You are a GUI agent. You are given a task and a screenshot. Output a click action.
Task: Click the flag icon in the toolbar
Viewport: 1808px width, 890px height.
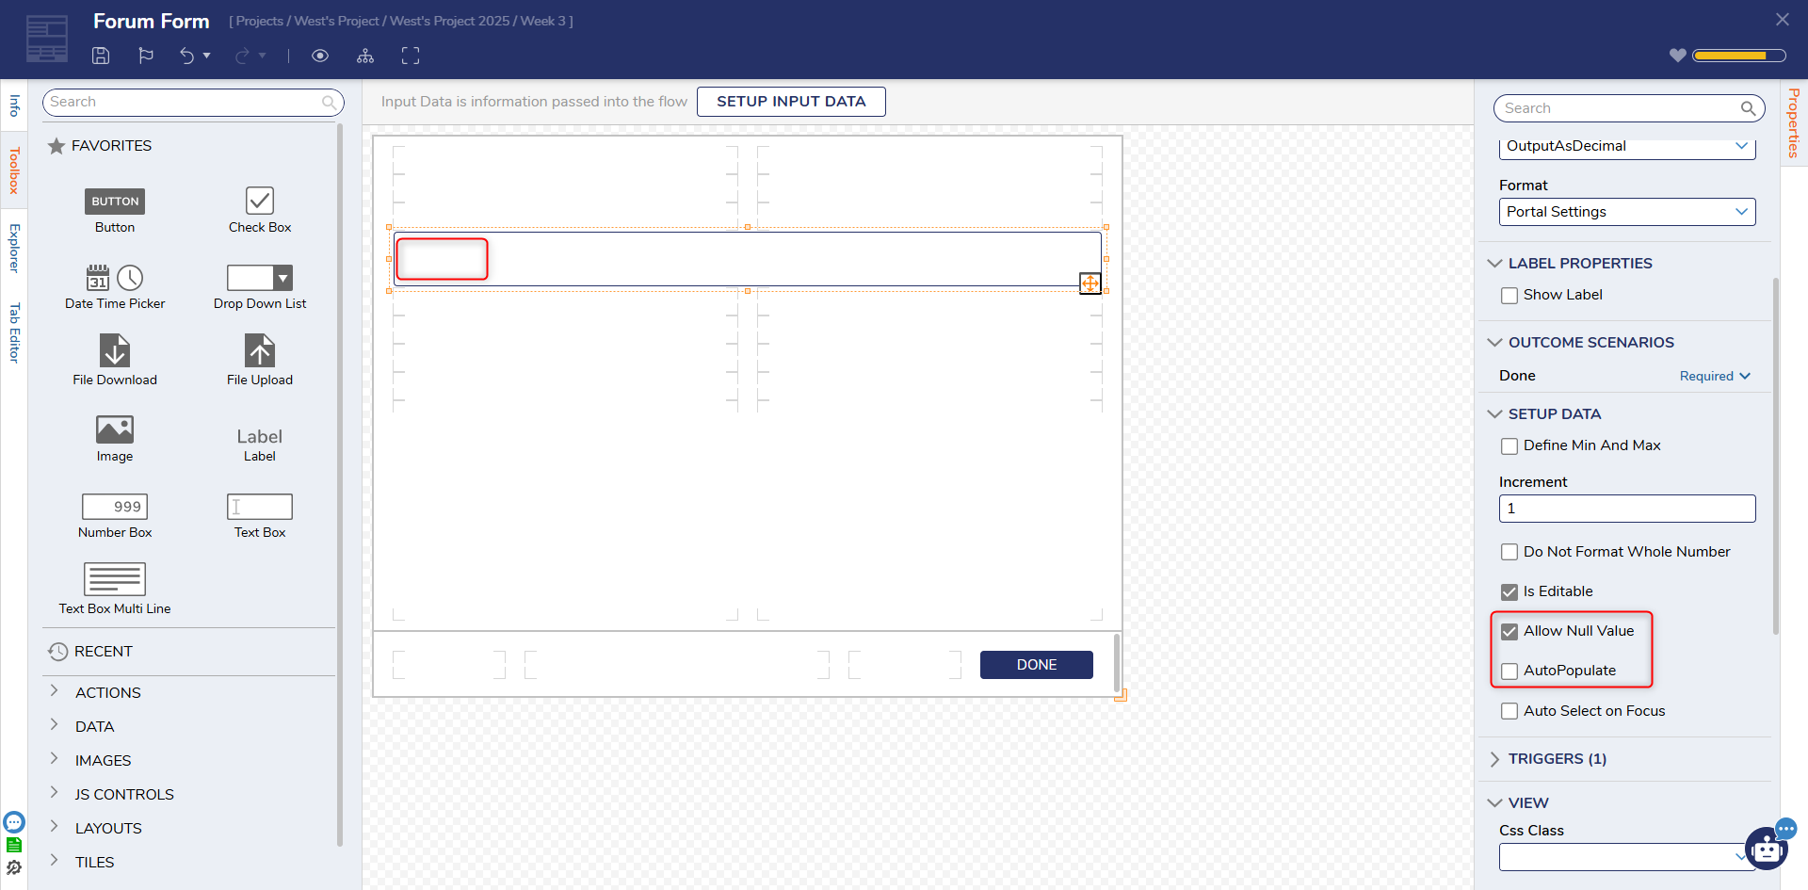click(x=146, y=56)
